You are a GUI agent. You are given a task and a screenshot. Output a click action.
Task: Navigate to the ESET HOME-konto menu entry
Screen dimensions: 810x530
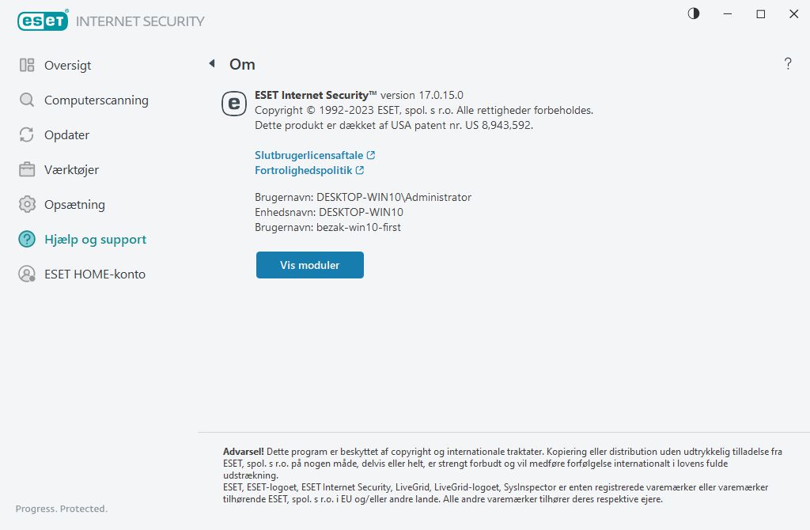pyautogui.click(x=94, y=274)
